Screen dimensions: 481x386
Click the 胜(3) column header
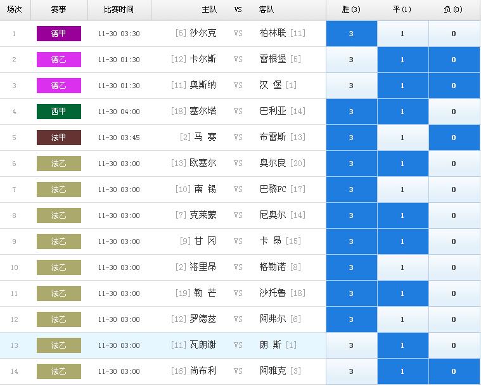pos(351,10)
